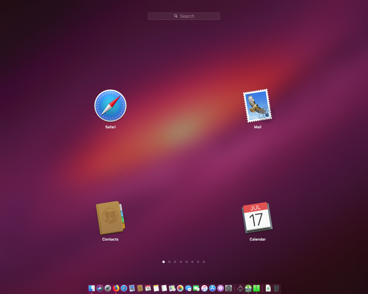
Task: Open the Calendar app showing JUL 17
Action: coord(257,218)
